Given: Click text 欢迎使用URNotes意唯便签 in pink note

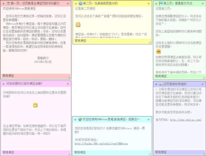Looking at the screenshot, I should pyautogui.click(x=19, y=9).
